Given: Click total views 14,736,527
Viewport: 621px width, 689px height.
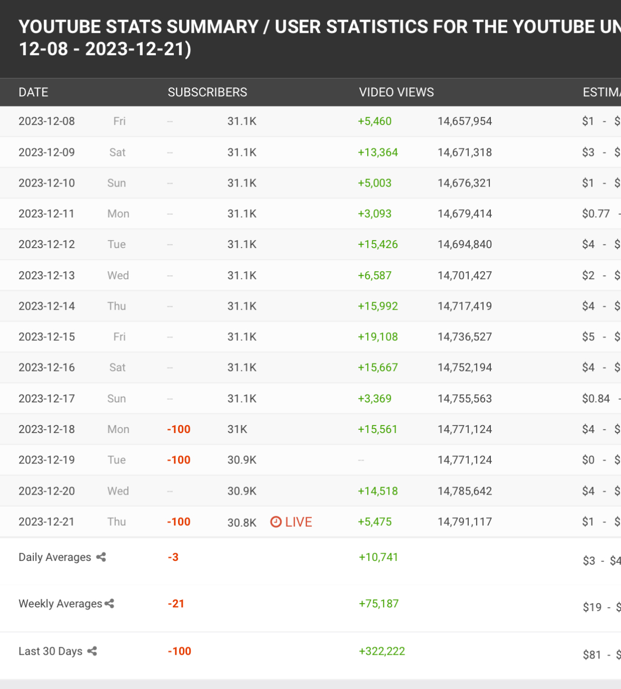Looking at the screenshot, I should [465, 337].
